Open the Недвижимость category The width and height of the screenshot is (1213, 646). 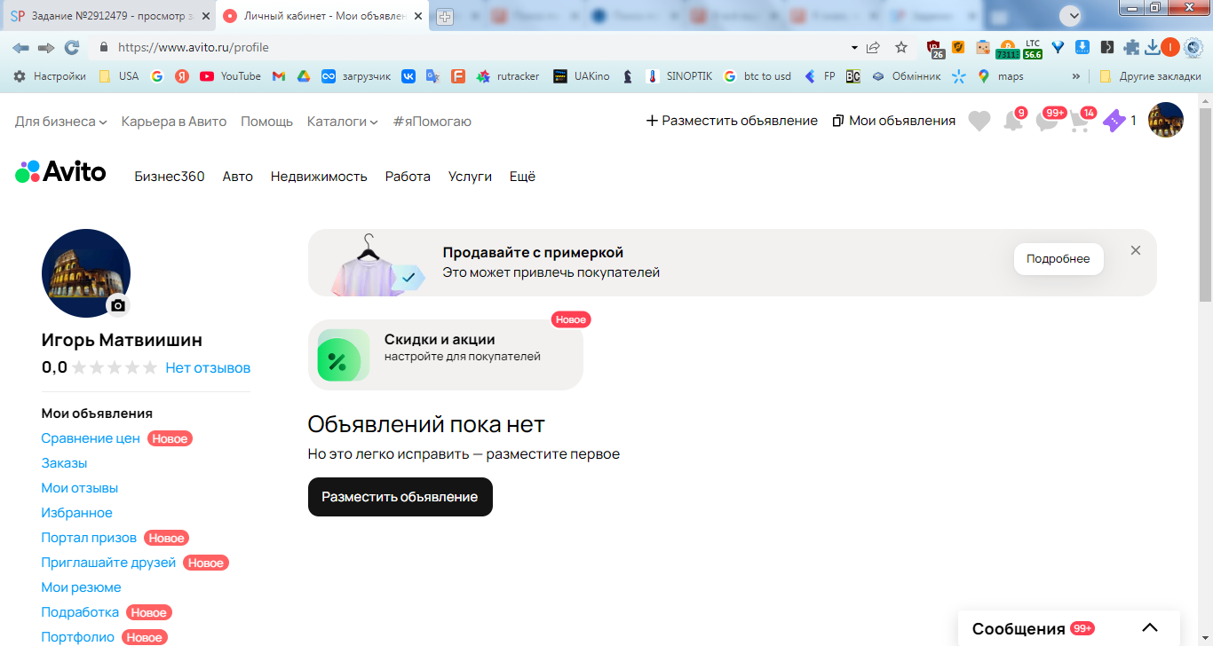click(319, 177)
